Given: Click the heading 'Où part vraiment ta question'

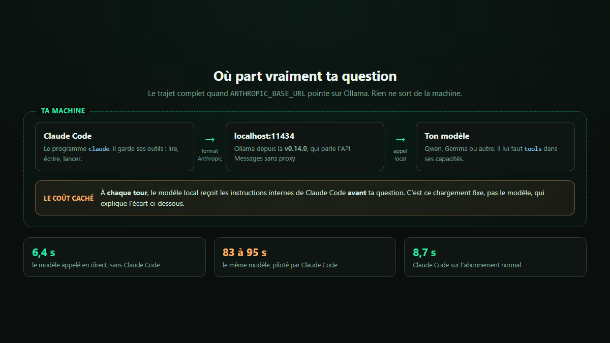Looking at the screenshot, I should click(305, 76).
